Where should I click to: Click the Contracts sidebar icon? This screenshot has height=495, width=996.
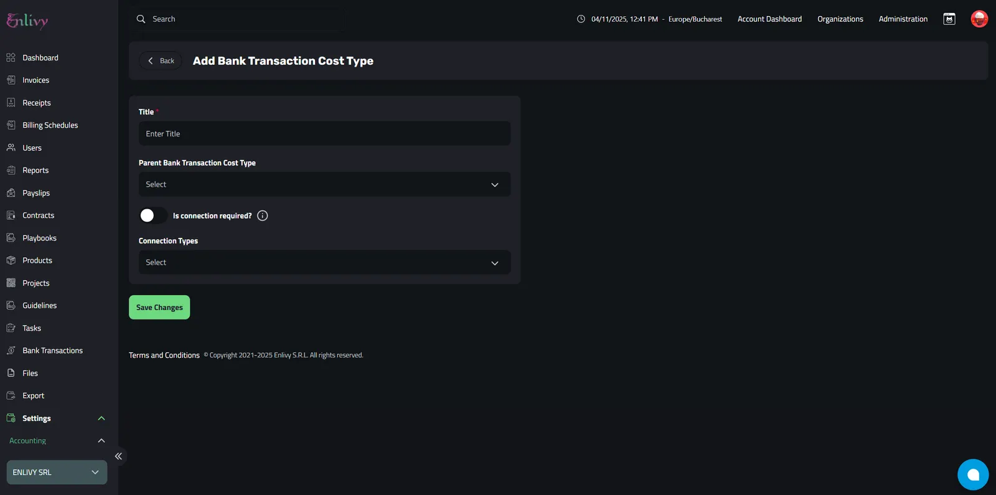click(11, 215)
